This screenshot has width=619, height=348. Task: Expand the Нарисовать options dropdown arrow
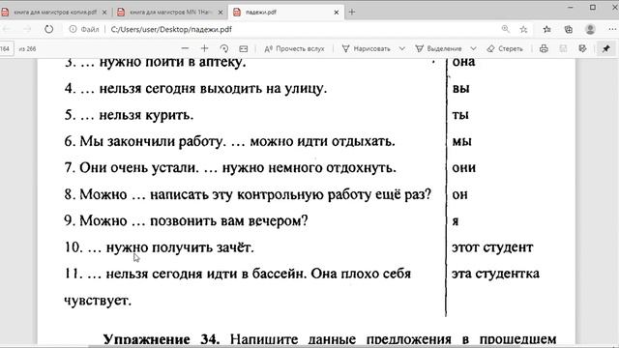click(402, 48)
